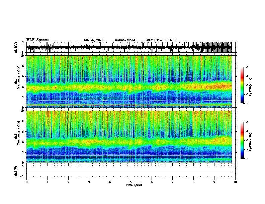Image resolution: width=265 pixels, height=204 pixels.
Task: Click the ch.1 "Frequency (kHz)" axis label
Action: 18,77
